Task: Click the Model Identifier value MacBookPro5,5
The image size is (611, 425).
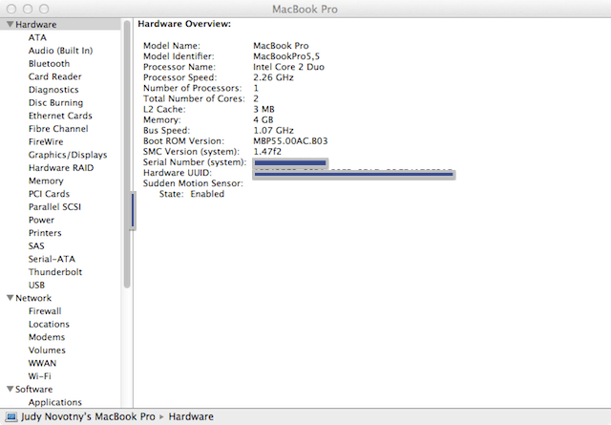Action: 286,56
